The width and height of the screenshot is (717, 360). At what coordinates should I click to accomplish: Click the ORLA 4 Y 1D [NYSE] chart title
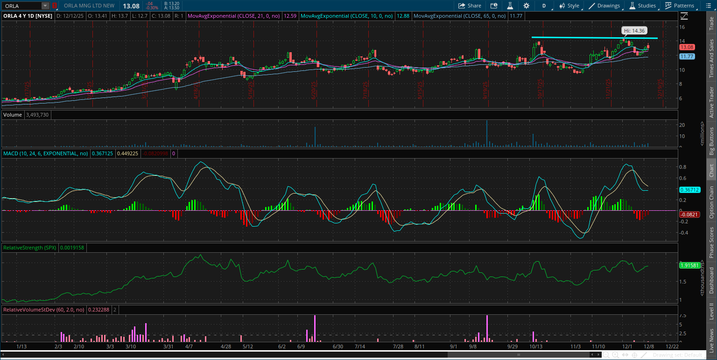click(x=28, y=16)
